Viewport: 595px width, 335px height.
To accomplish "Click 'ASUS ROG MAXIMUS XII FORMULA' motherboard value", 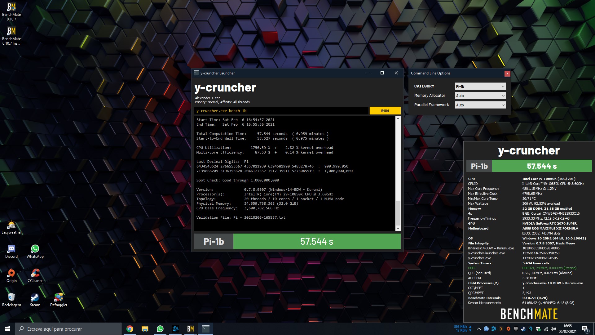I will (550, 228).
